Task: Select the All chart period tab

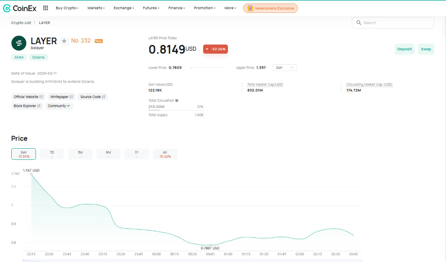Action: [165, 154]
